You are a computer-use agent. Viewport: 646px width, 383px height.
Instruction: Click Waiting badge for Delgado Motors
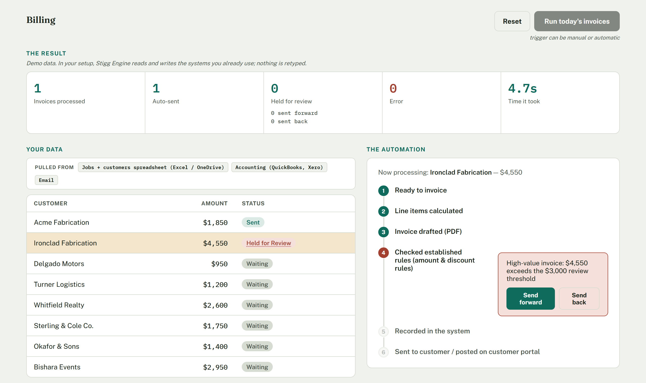click(x=257, y=264)
